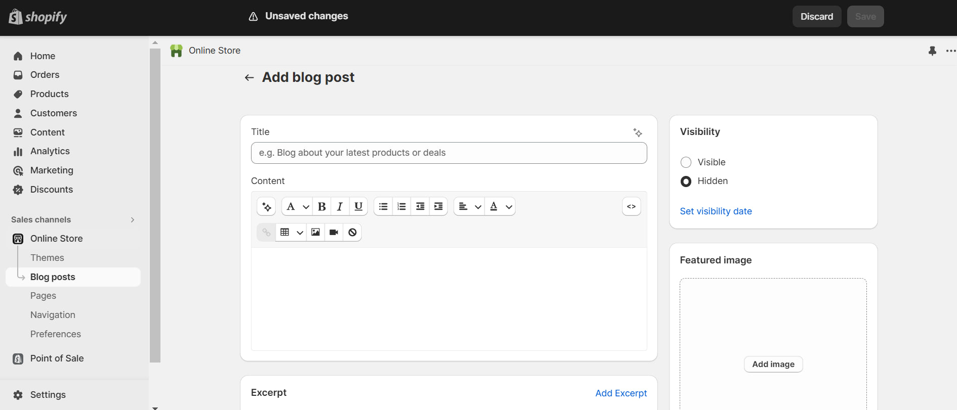Open the three-dot more menu
Screen dimensions: 957x410
[951, 51]
